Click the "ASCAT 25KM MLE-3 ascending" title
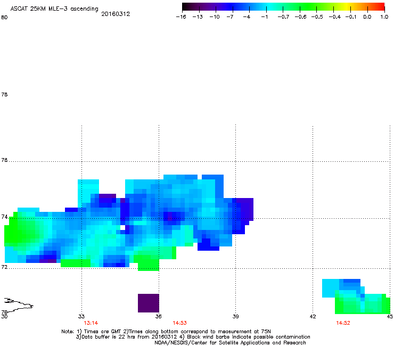The image size is (394, 346). click(x=54, y=9)
